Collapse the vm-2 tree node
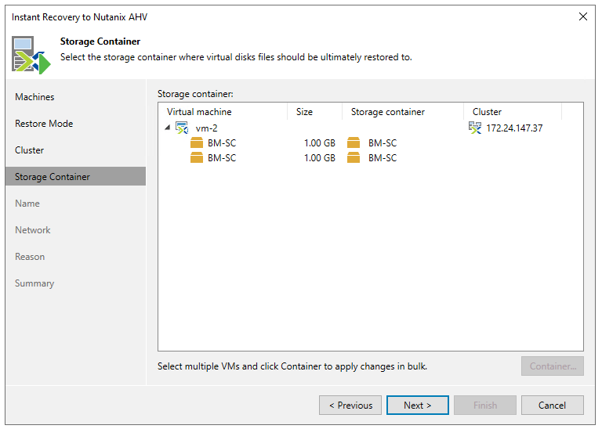This screenshot has width=602, height=429. pos(168,128)
